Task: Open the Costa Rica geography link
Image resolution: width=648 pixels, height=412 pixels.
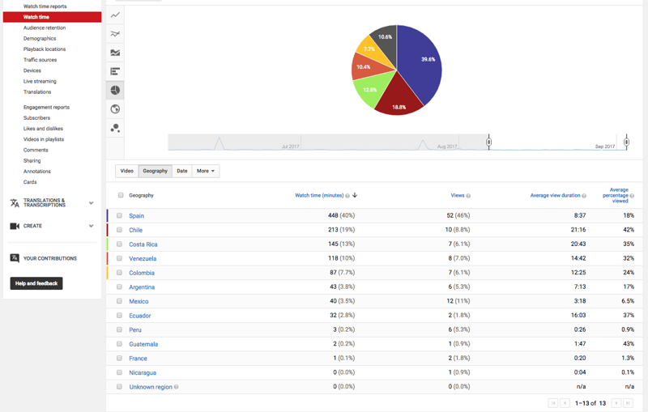Action: [x=143, y=244]
